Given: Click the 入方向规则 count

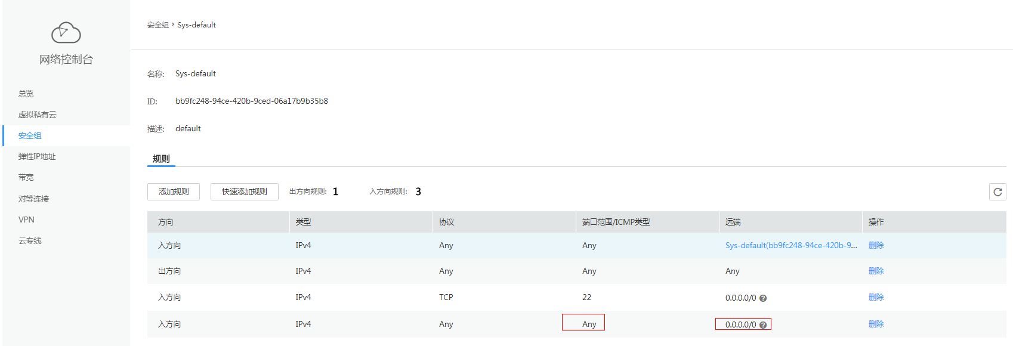Looking at the screenshot, I should (x=418, y=191).
